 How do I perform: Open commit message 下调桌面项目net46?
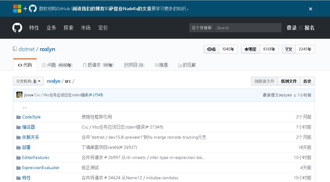pos(109,147)
